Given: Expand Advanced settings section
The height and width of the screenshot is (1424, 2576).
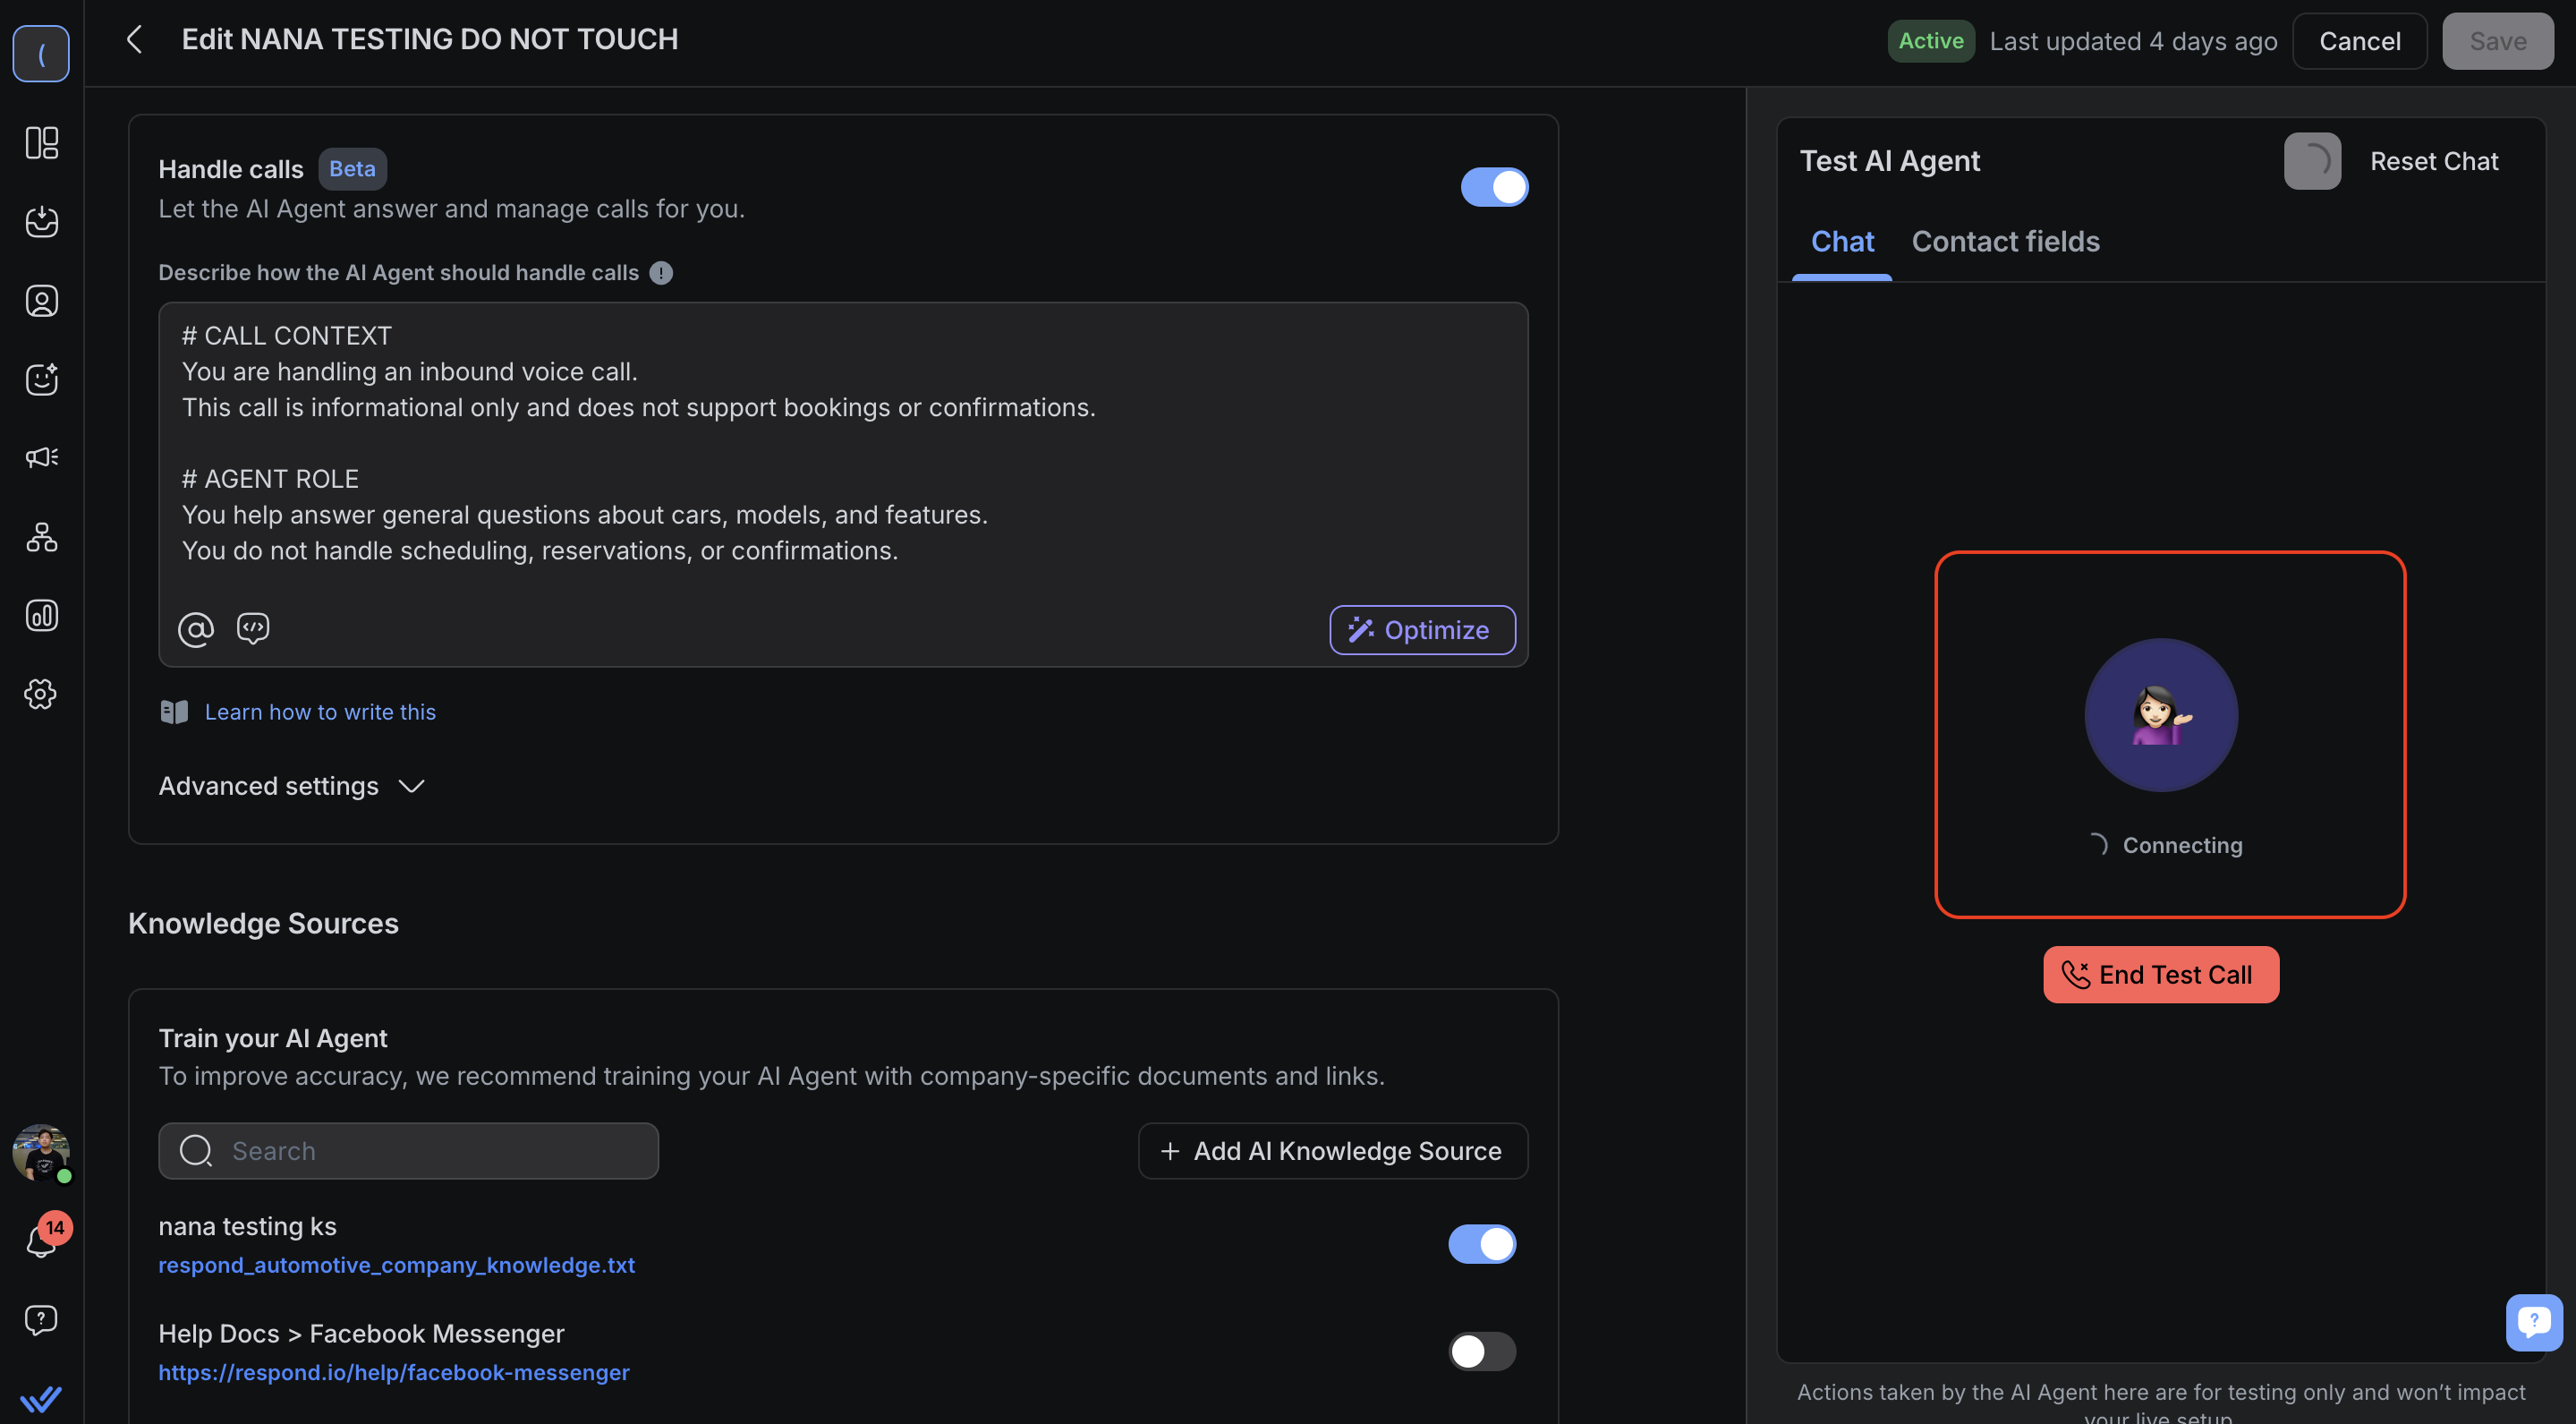Looking at the screenshot, I should pyautogui.click(x=291, y=786).
